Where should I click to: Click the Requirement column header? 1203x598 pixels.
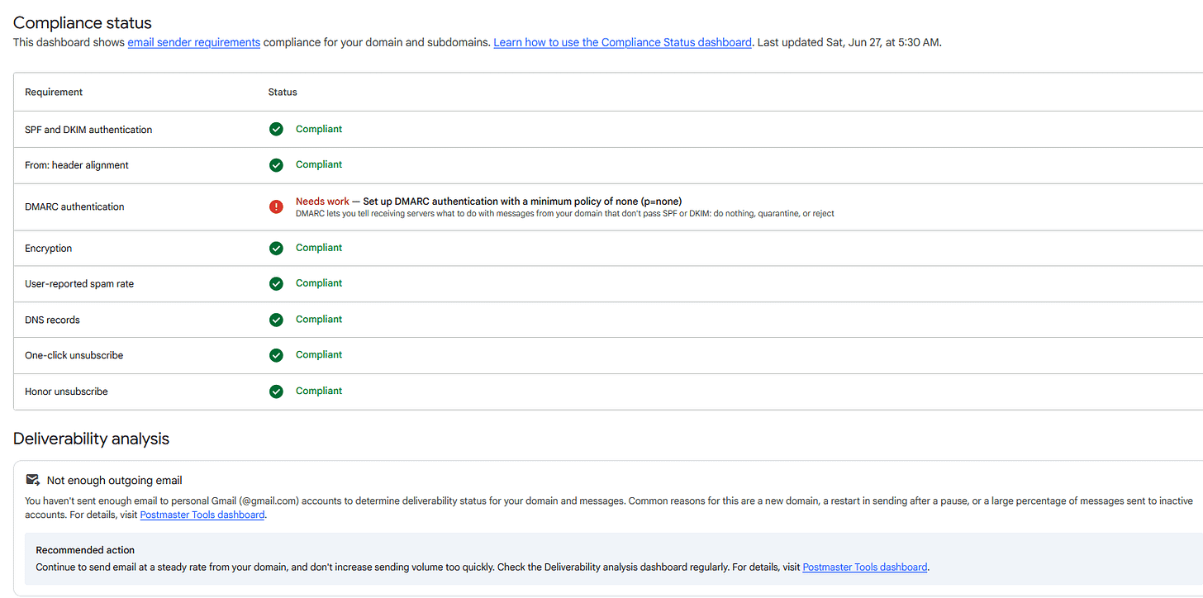click(54, 92)
